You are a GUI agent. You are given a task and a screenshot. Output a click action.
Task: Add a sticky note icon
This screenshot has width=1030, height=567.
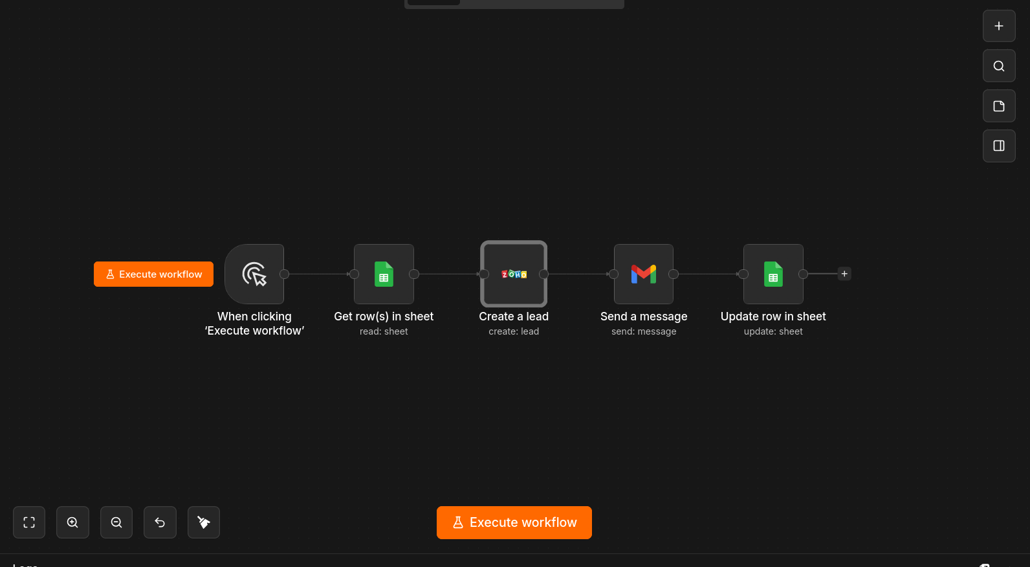click(999, 106)
